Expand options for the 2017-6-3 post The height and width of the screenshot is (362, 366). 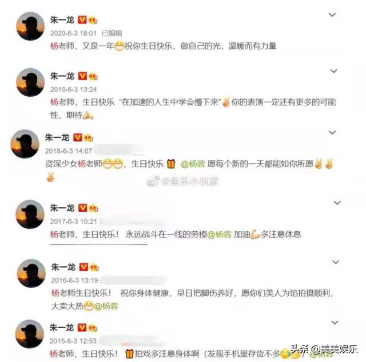point(337,203)
